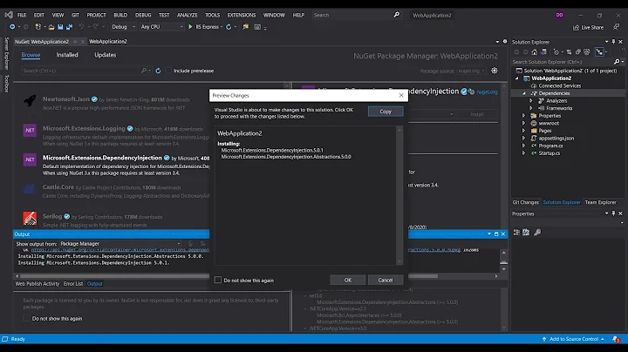This screenshot has width=628, height=352.
Task: Expand the Startup.cs node
Action: point(523,152)
